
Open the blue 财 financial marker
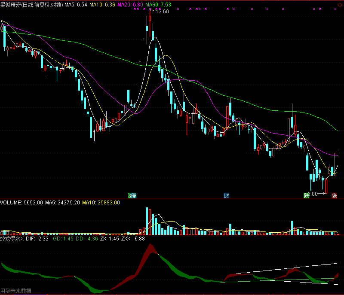coord(226,195)
